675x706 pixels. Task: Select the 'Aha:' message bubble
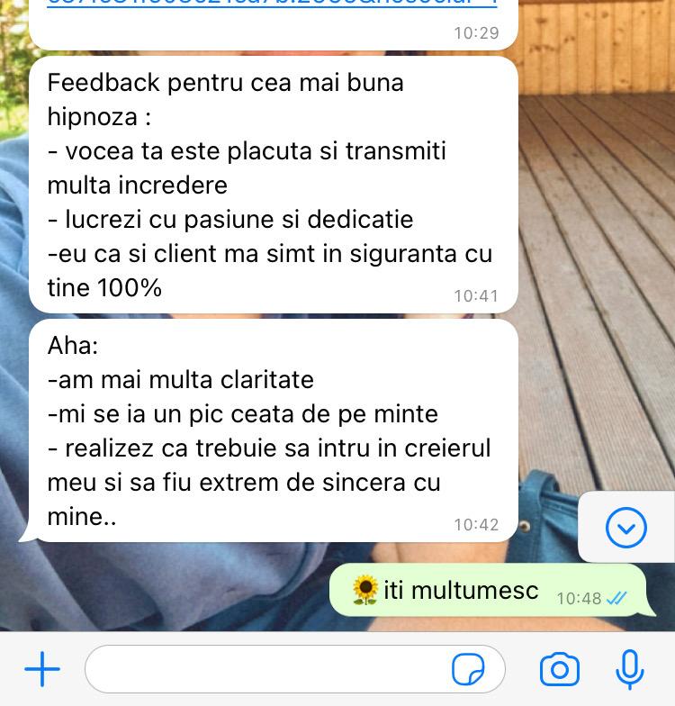(274, 430)
